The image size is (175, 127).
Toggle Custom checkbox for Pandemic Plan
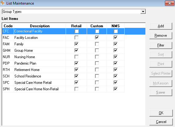[x=97, y=63]
